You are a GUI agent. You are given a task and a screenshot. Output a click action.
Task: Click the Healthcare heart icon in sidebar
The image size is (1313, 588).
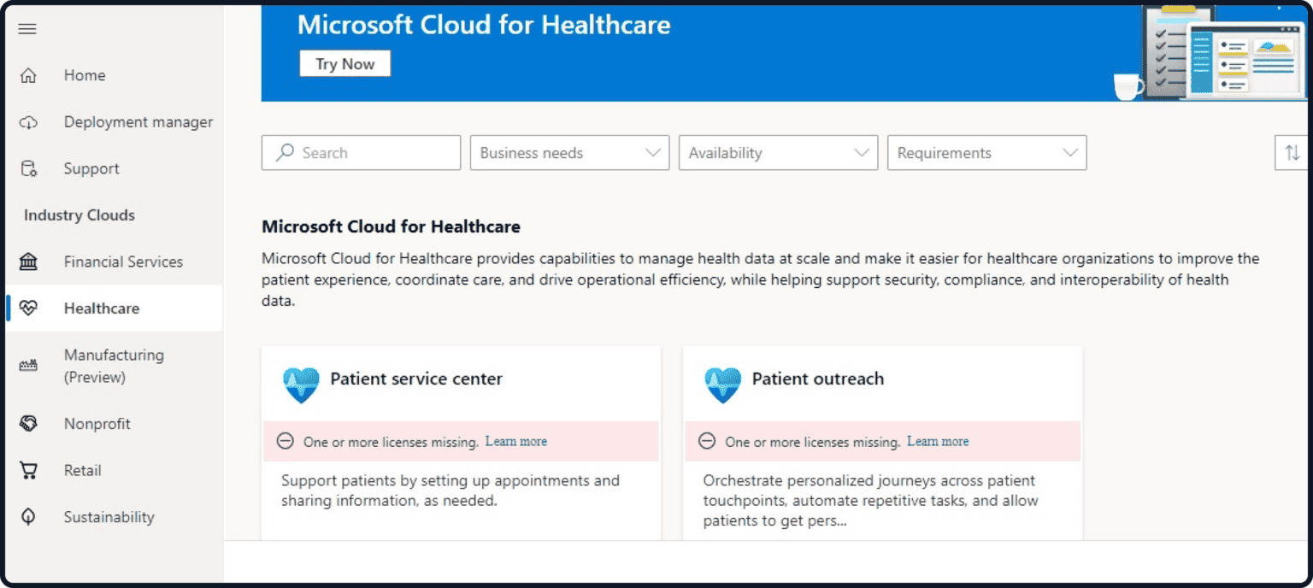[29, 308]
